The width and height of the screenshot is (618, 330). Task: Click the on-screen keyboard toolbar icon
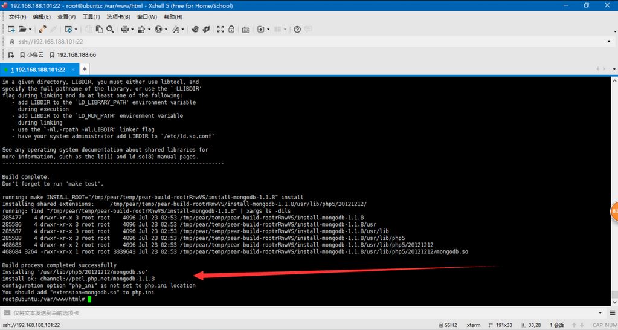245,29
